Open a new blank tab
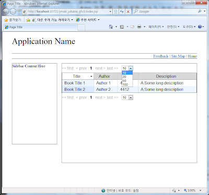Image resolution: width=209 pixels, height=195 pixels. pyautogui.click(x=81, y=27)
